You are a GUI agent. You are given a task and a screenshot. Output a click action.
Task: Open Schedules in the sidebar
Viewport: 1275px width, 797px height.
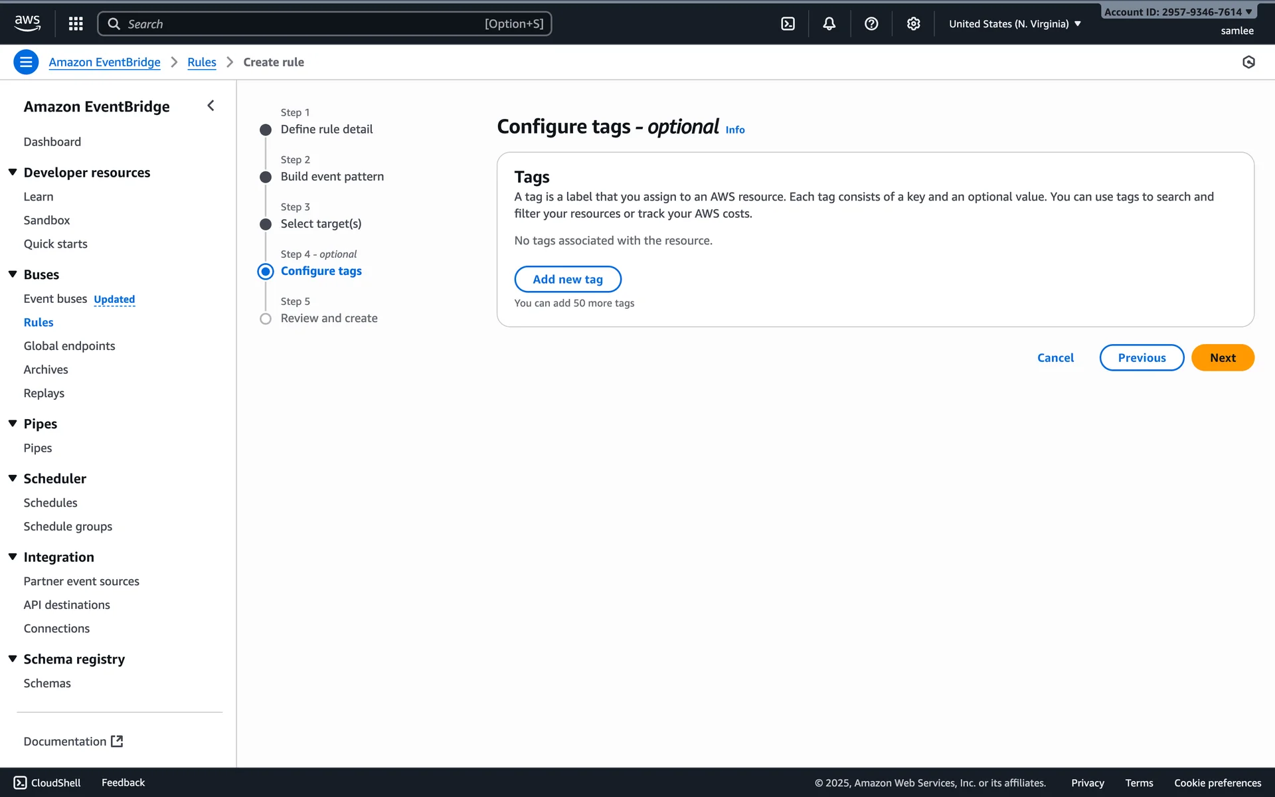click(50, 503)
